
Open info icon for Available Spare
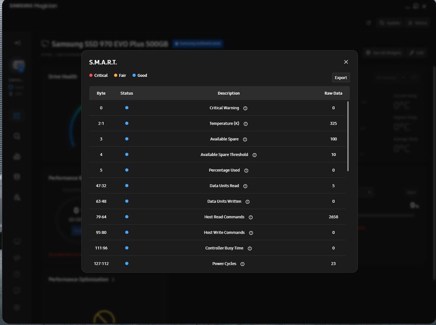click(245, 139)
